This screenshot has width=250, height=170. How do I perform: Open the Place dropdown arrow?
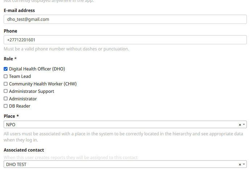pos(244,125)
